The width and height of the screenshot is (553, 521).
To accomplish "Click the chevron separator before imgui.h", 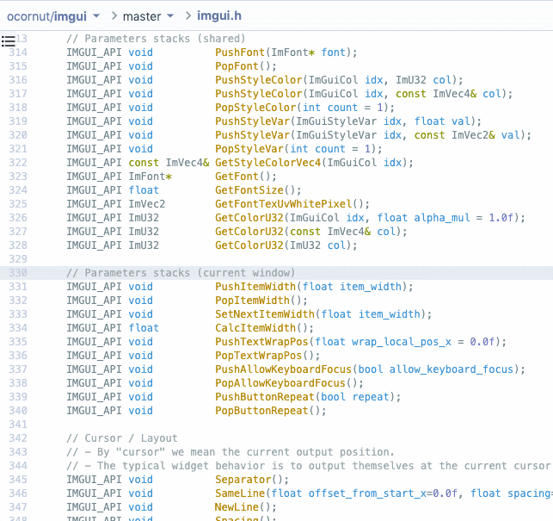I will click(x=188, y=16).
